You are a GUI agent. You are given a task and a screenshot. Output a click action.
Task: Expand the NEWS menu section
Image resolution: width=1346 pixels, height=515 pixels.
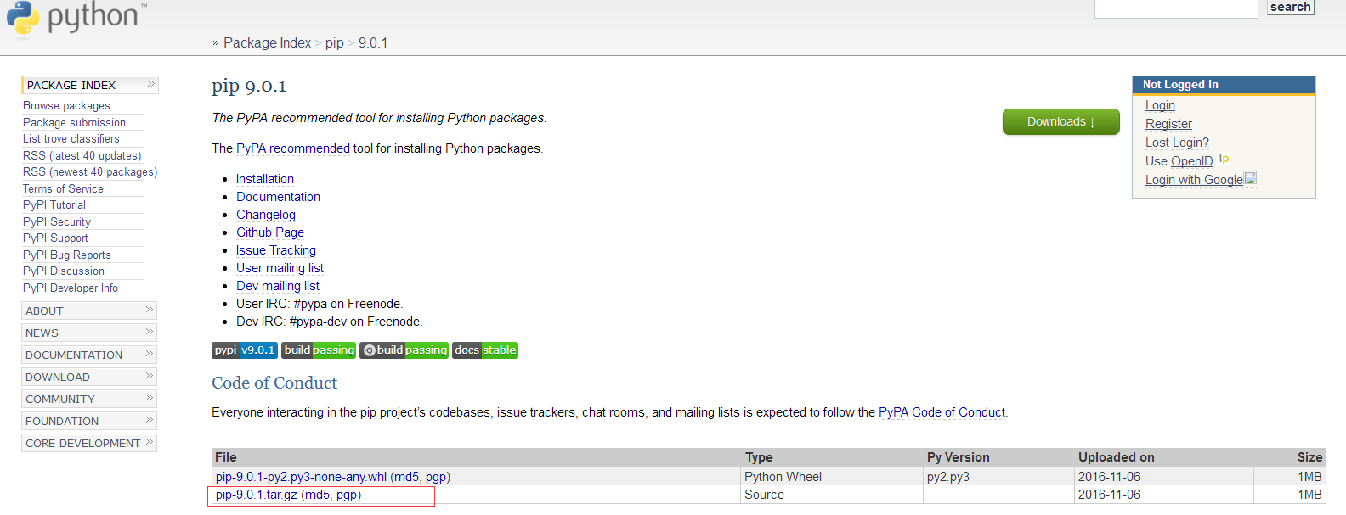(x=89, y=333)
